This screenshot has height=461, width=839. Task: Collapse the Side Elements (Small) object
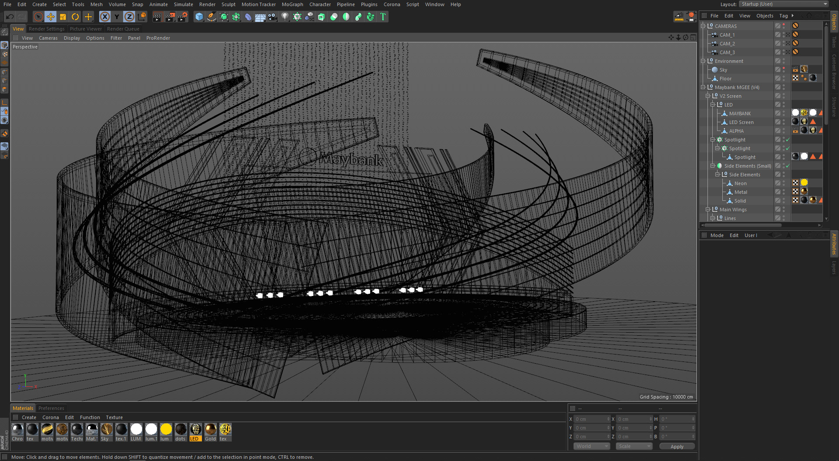click(x=713, y=165)
